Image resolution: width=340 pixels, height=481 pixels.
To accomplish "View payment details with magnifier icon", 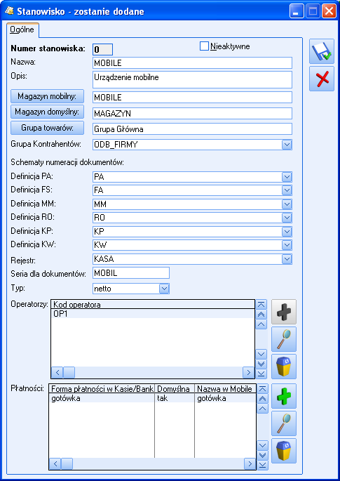I will [x=284, y=423].
